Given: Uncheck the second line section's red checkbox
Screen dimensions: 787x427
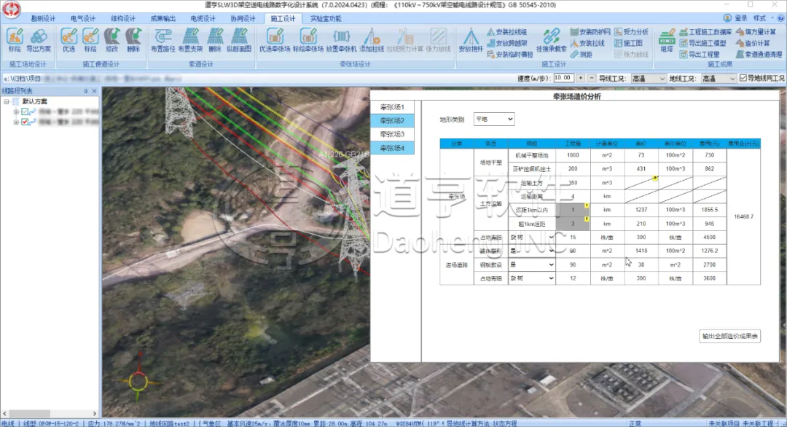Looking at the screenshot, I should 25,122.
